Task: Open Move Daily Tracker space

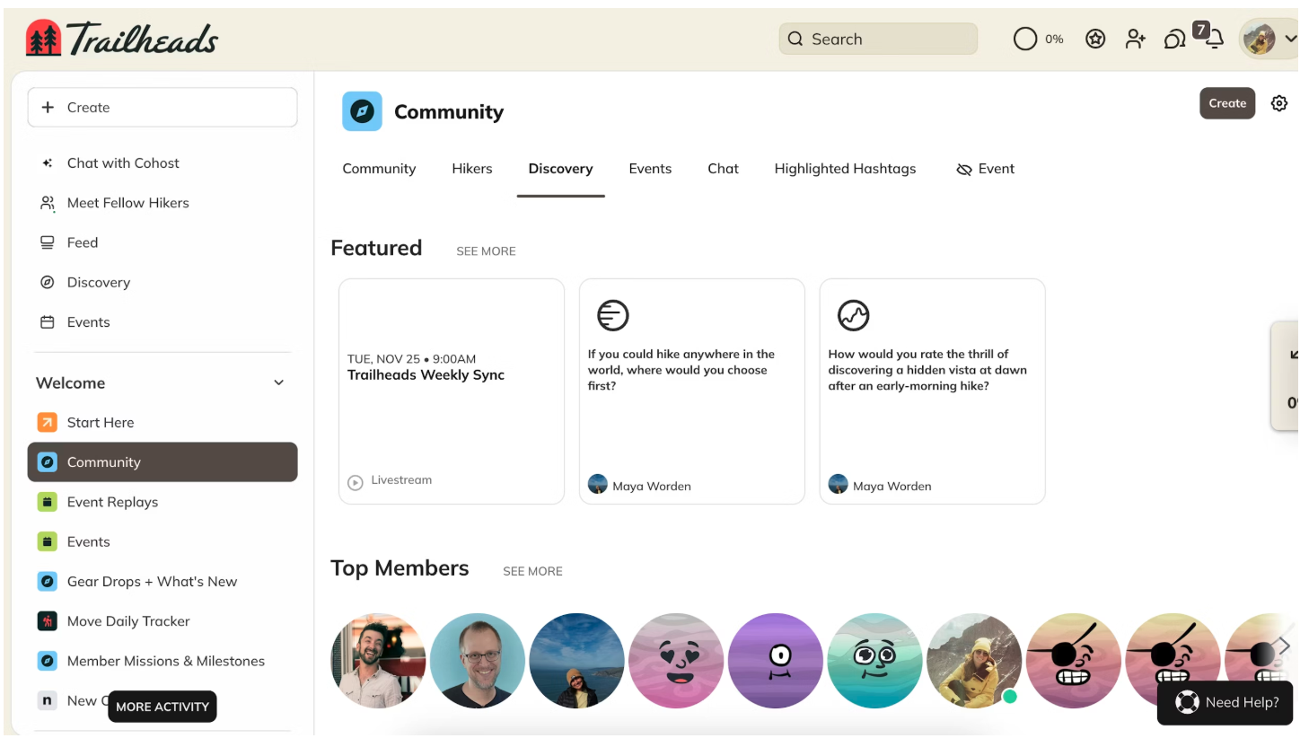Action: pos(162,621)
